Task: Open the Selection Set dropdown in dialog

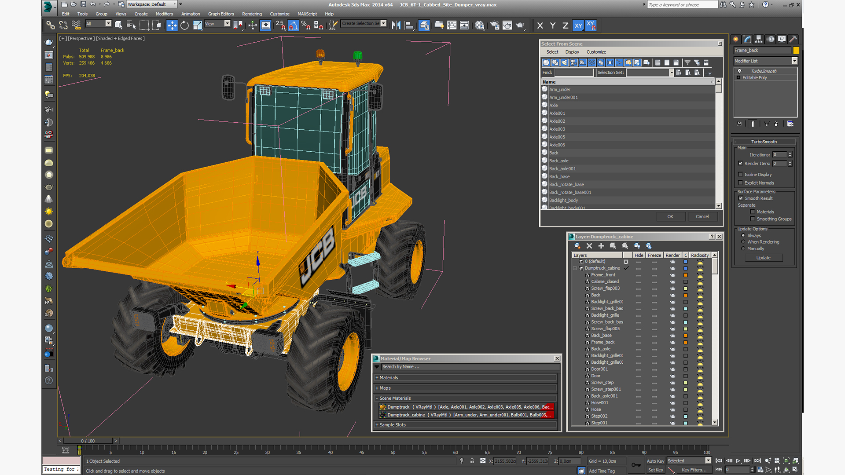Action: [x=671, y=73]
